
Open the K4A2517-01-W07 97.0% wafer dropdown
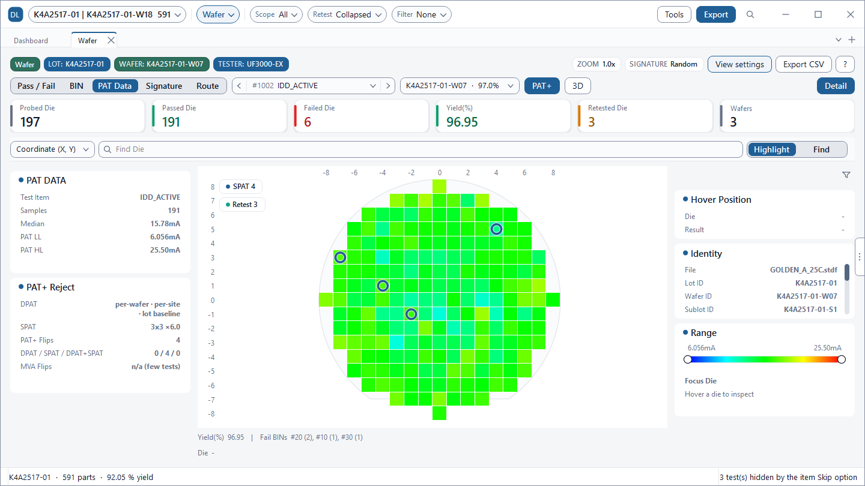pos(460,86)
